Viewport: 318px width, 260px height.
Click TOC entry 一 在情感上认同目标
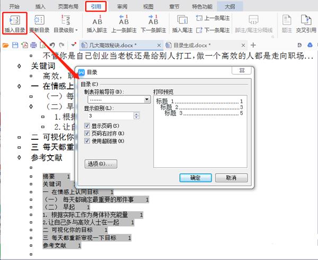tap(78, 192)
